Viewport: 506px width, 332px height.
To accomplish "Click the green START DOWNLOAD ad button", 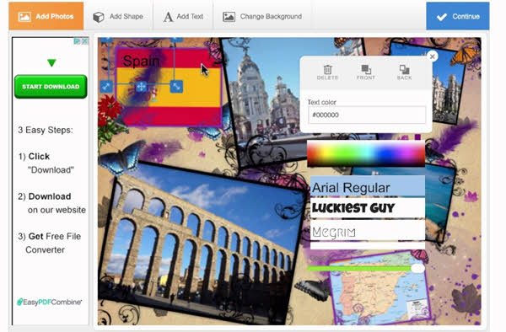I will 51,87.
